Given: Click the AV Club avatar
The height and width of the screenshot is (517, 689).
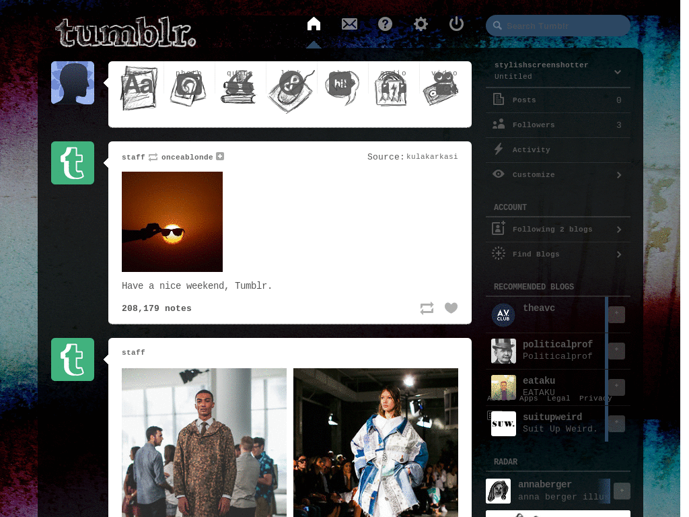Looking at the screenshot, I should [x=503, y=315].
